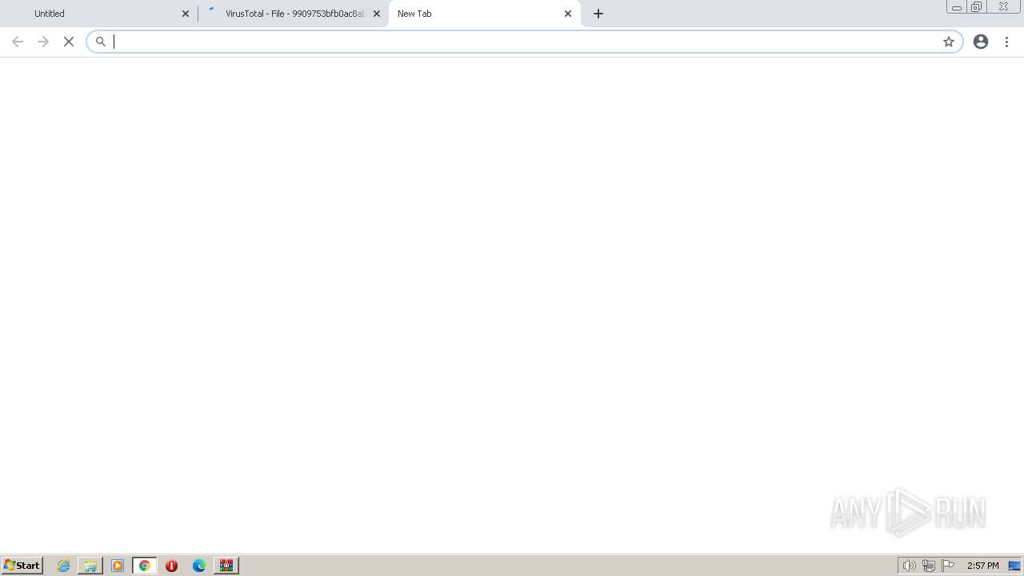Open Action Center flag icon

[x=948, y=566]
